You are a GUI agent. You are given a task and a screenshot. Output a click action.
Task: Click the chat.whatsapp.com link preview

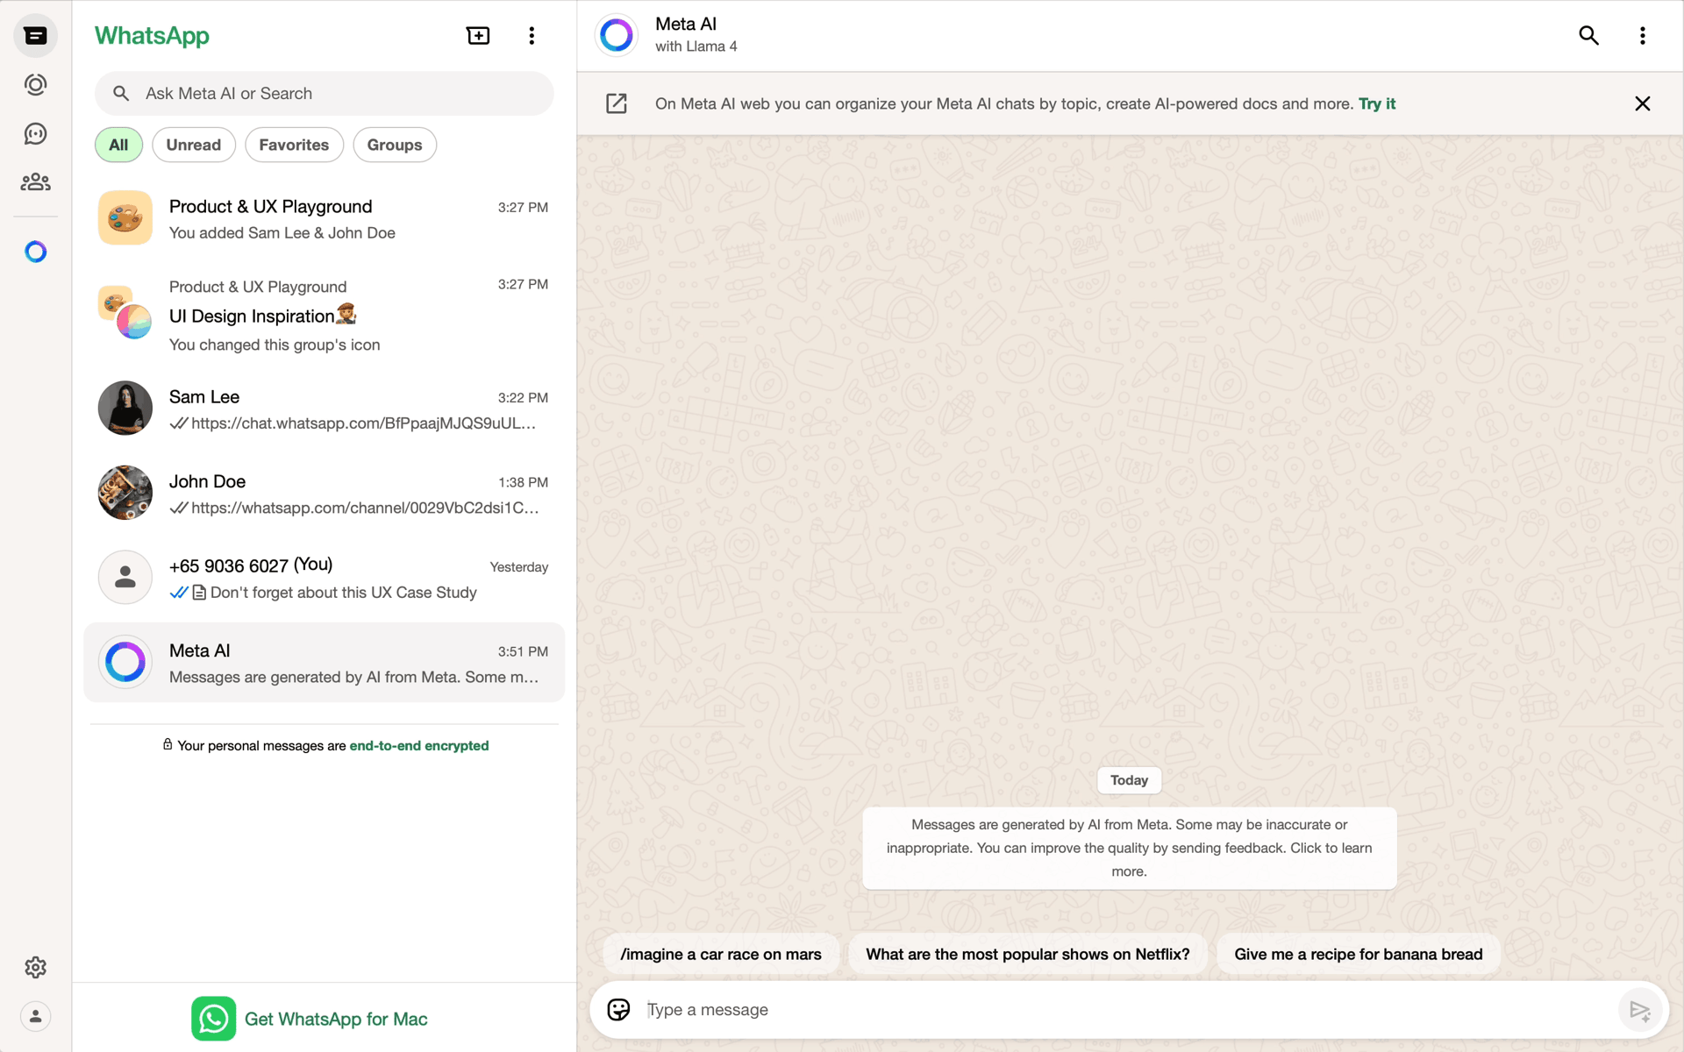pyautogui.click(x=363, y=423)
